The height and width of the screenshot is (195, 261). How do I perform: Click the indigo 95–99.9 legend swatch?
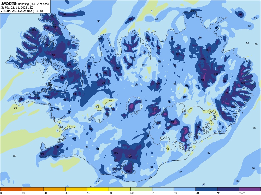pyautogui.click(x=228, y=189)
